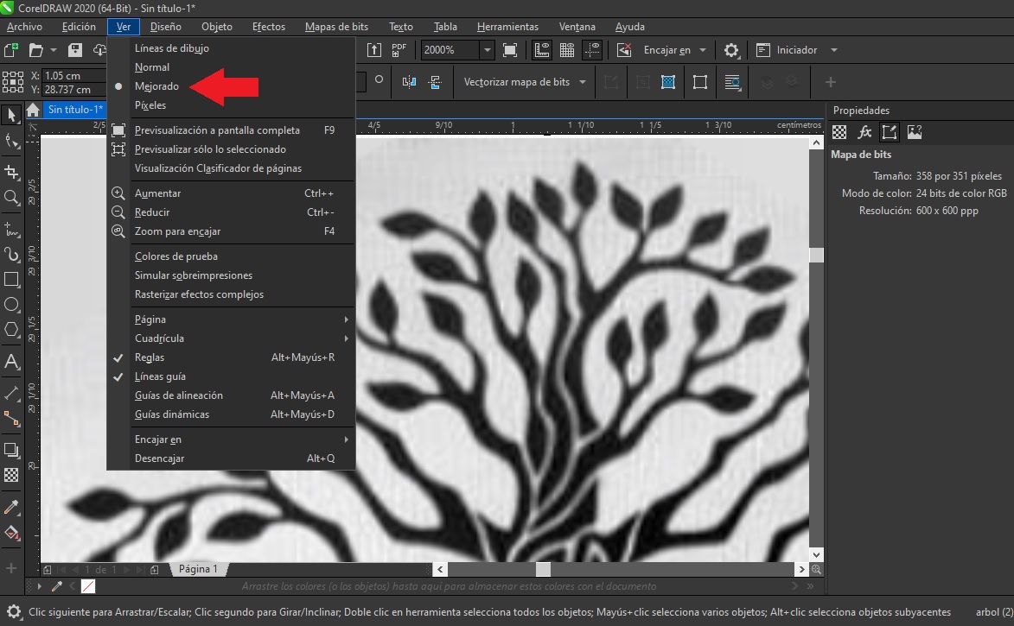Viewport: 1014px width, 626px height.
Task: Select the Color Eyedropper tool
Action: point(11,507)
